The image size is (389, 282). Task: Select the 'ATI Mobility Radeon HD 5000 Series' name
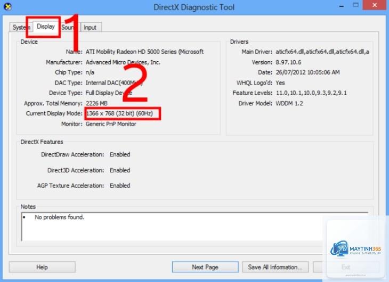pyautogui.click(x=144, y=52)
